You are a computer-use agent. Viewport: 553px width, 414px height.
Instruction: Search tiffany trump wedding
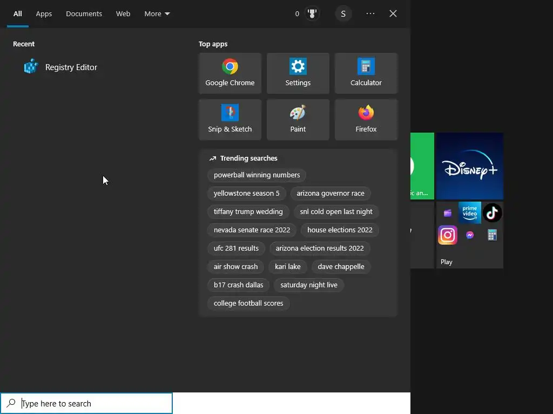(248, 211)
